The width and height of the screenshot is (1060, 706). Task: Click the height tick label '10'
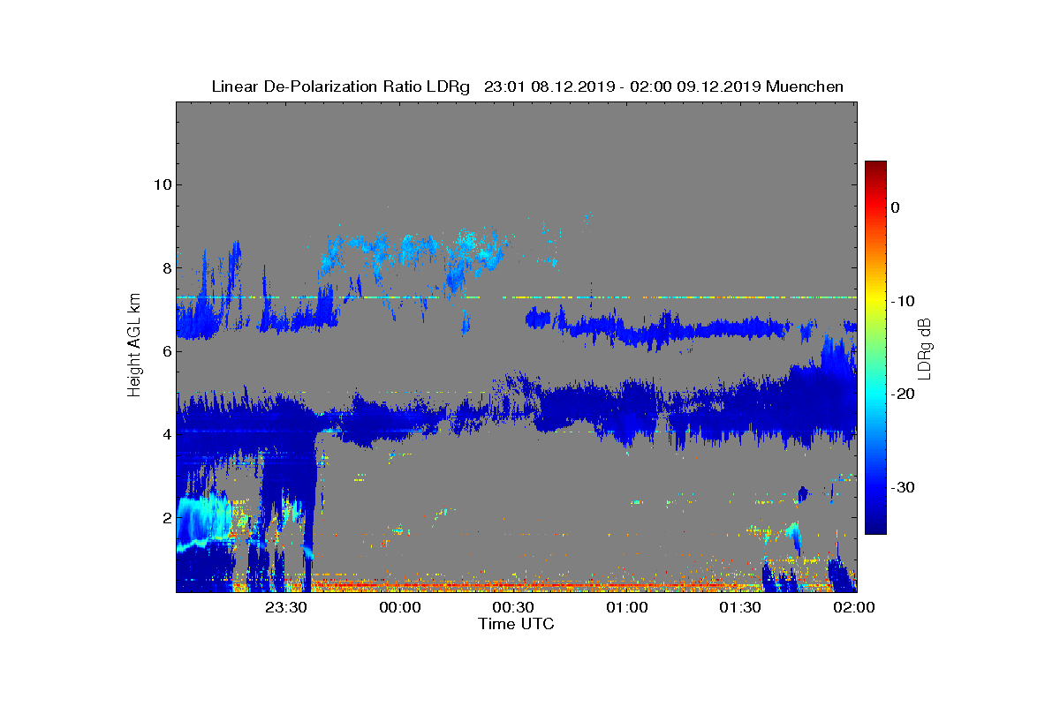tap(161, 184)
